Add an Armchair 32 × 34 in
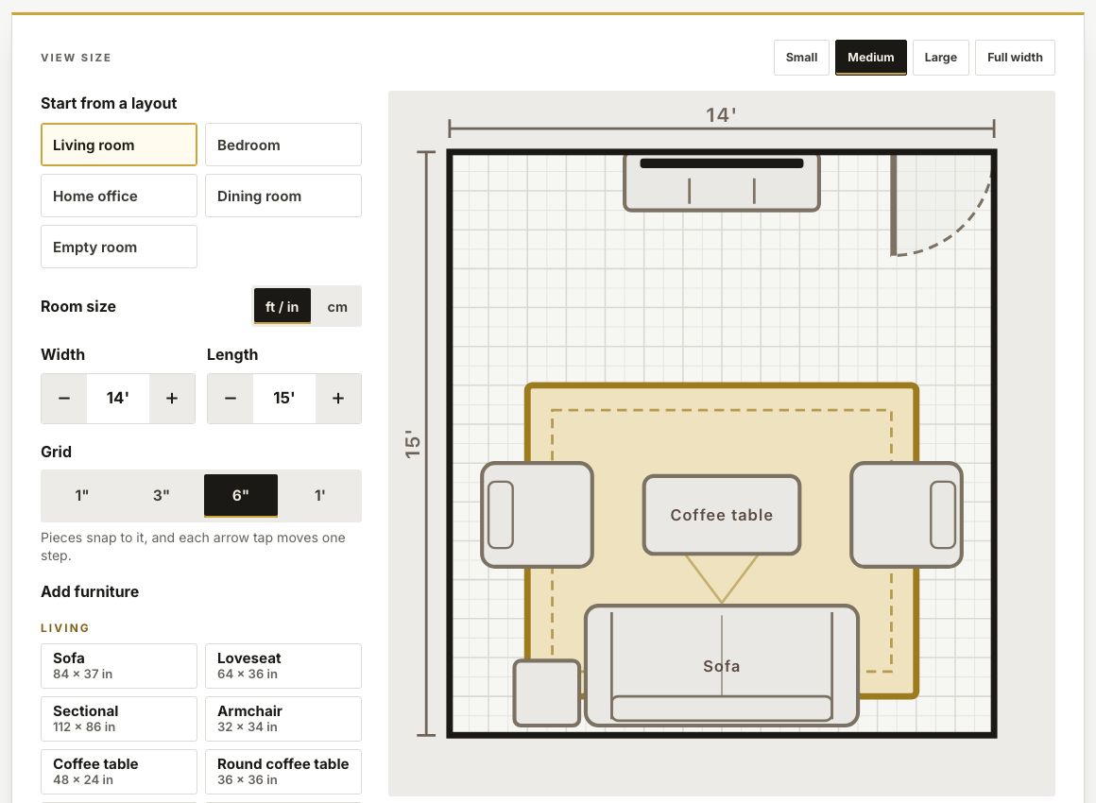The height and width of the screenshot is (803, 1096). 283,718
